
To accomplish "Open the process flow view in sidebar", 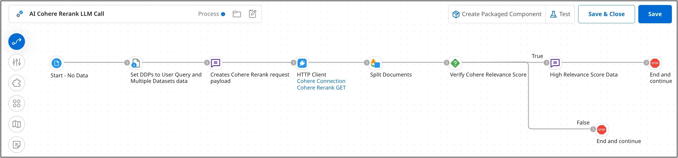I will click(17, 42).
